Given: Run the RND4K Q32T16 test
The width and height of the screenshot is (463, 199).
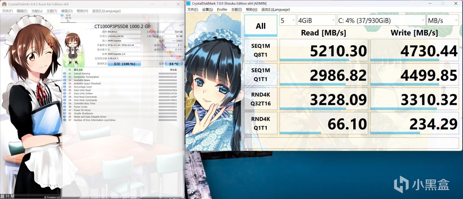Looking at the screenshot, I should pos(260,98).
